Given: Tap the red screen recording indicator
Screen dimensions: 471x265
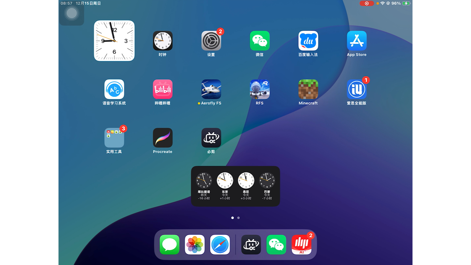Looking at the screenshot, I should click(366, 3).
